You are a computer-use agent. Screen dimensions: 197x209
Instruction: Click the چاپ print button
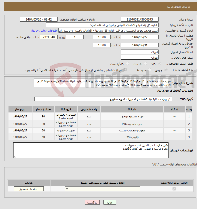pyautogui.click(x=110, y=202)
